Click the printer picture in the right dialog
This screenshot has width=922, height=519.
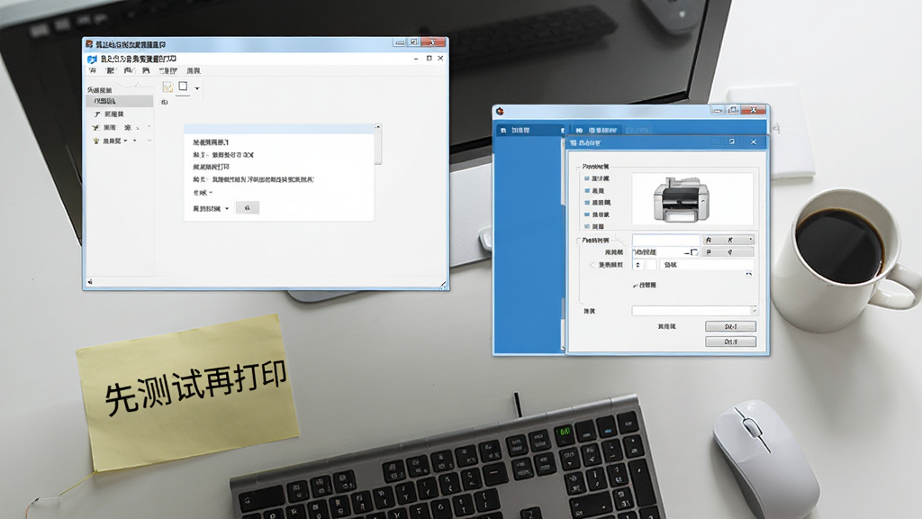pyautogui.click(x=682, y=199)
